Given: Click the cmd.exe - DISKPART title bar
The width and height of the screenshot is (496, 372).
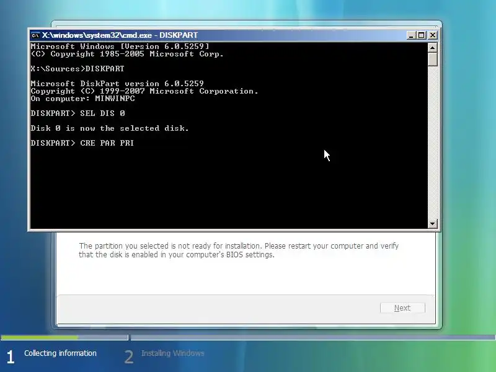Looking at the screenshot, I should coord(234,35).
